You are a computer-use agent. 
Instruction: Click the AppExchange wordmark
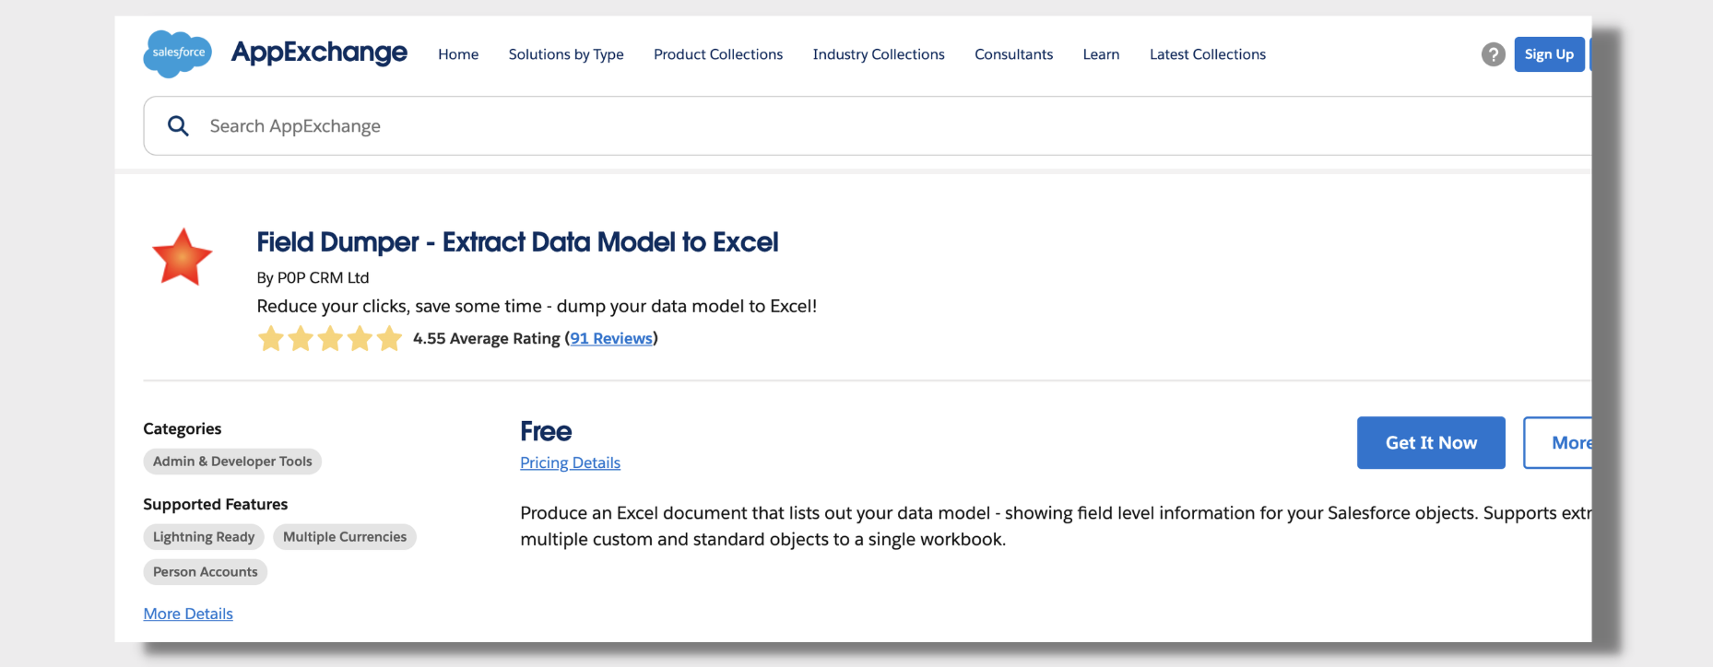tap(319, 53)
